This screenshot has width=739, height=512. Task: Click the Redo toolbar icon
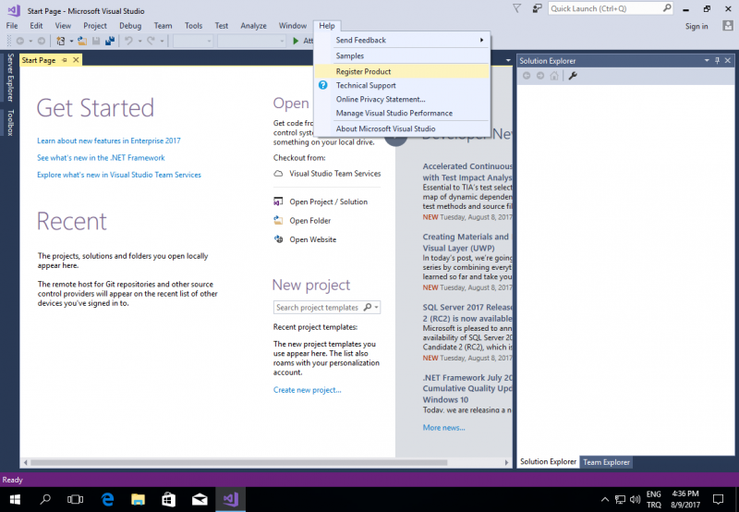(x=151, y=41)
